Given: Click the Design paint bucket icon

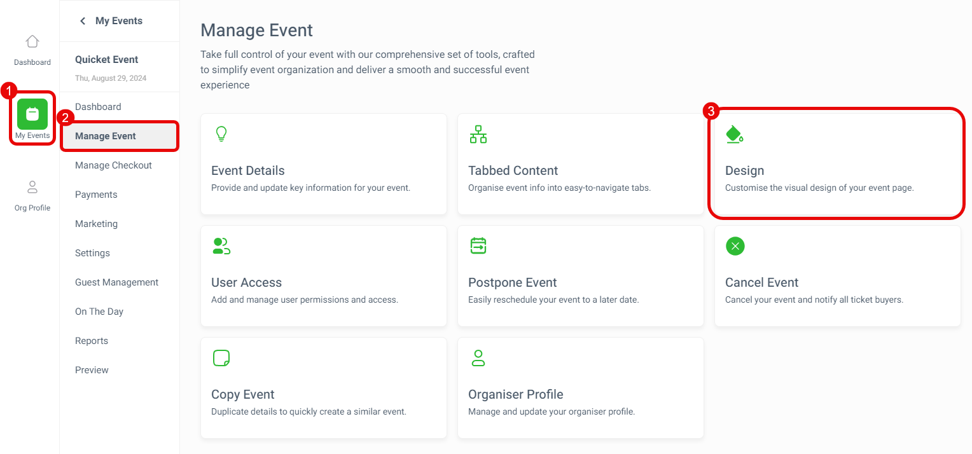Looking at the screenshot, I should (x=735, y=134).
